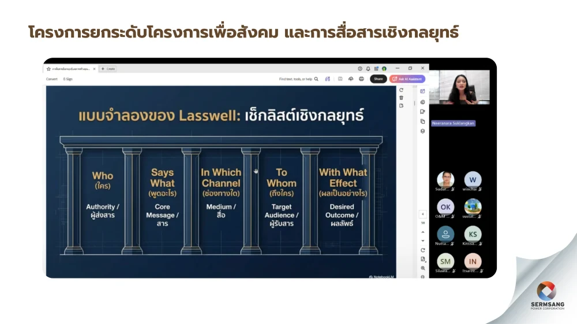This screenshot has width=577, height=324.
Task: Open the Convert menu
Action: coord(51,79)
